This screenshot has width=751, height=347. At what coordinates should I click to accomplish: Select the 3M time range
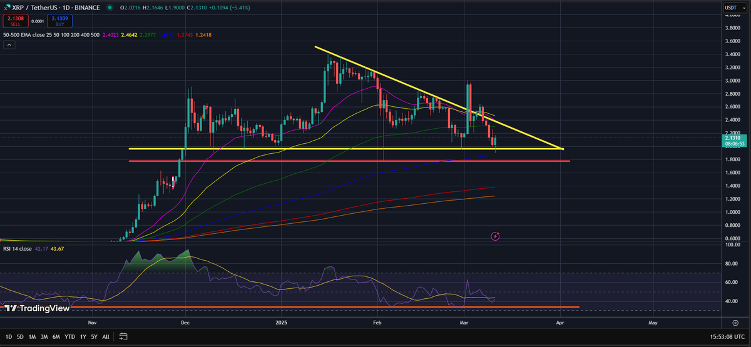coord(44,336)
